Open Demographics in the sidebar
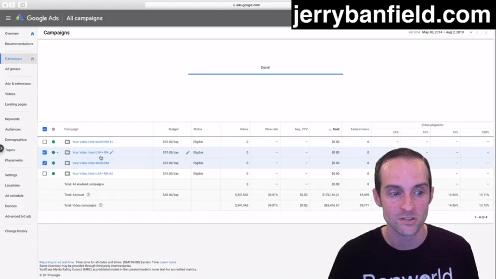 pos(16,140)
